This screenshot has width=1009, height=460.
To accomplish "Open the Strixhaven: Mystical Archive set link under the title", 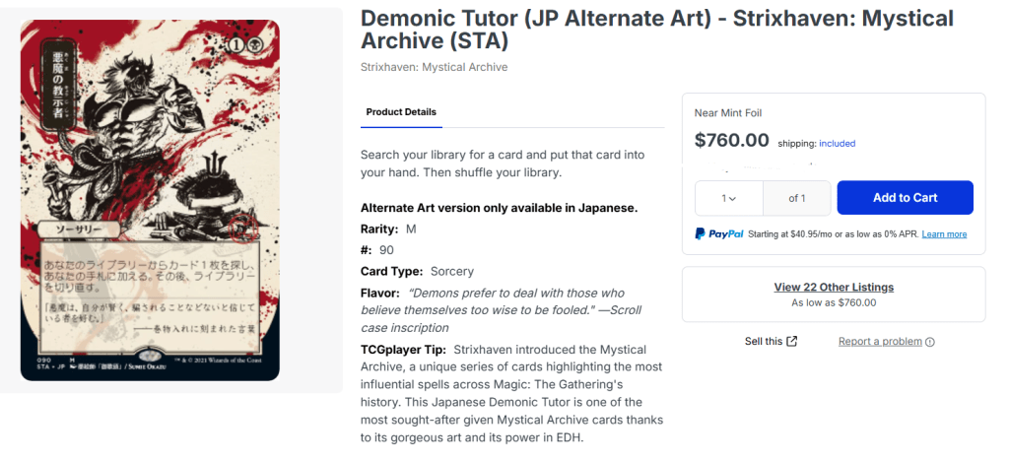I will tap(434, 67).
